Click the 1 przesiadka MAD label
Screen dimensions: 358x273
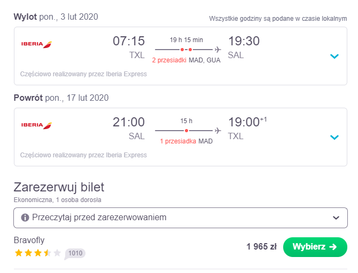pyautogui.click(x=186, y=141)
